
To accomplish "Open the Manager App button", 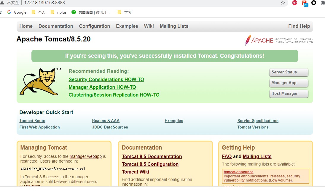I will coord(289,83).
